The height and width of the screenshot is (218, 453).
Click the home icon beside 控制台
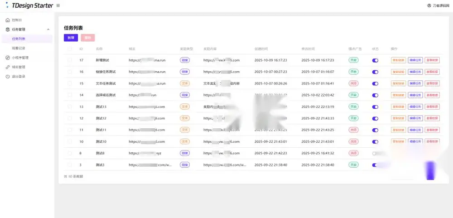click(x=8, y=20)
